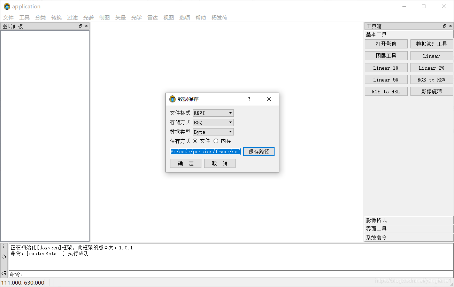Click the three-dot icon beside the log panel

click(x=4, y=246)
